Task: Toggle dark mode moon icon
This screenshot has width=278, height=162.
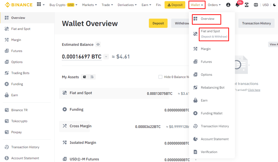Action: [x=274, y=5]
